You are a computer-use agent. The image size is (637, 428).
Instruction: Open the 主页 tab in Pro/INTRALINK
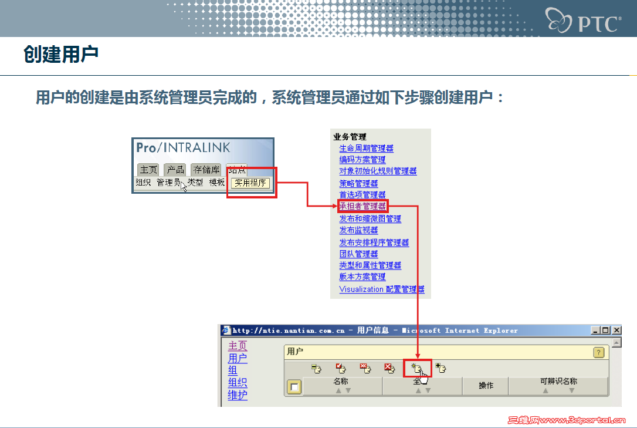point(148,170)
